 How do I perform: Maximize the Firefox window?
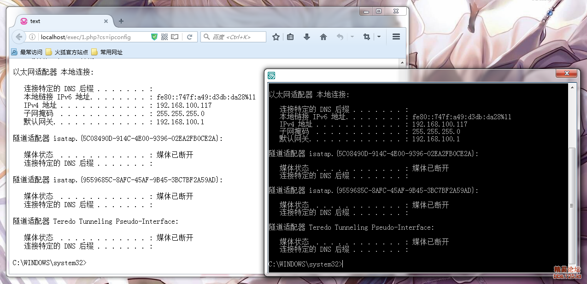pos(379,11)
